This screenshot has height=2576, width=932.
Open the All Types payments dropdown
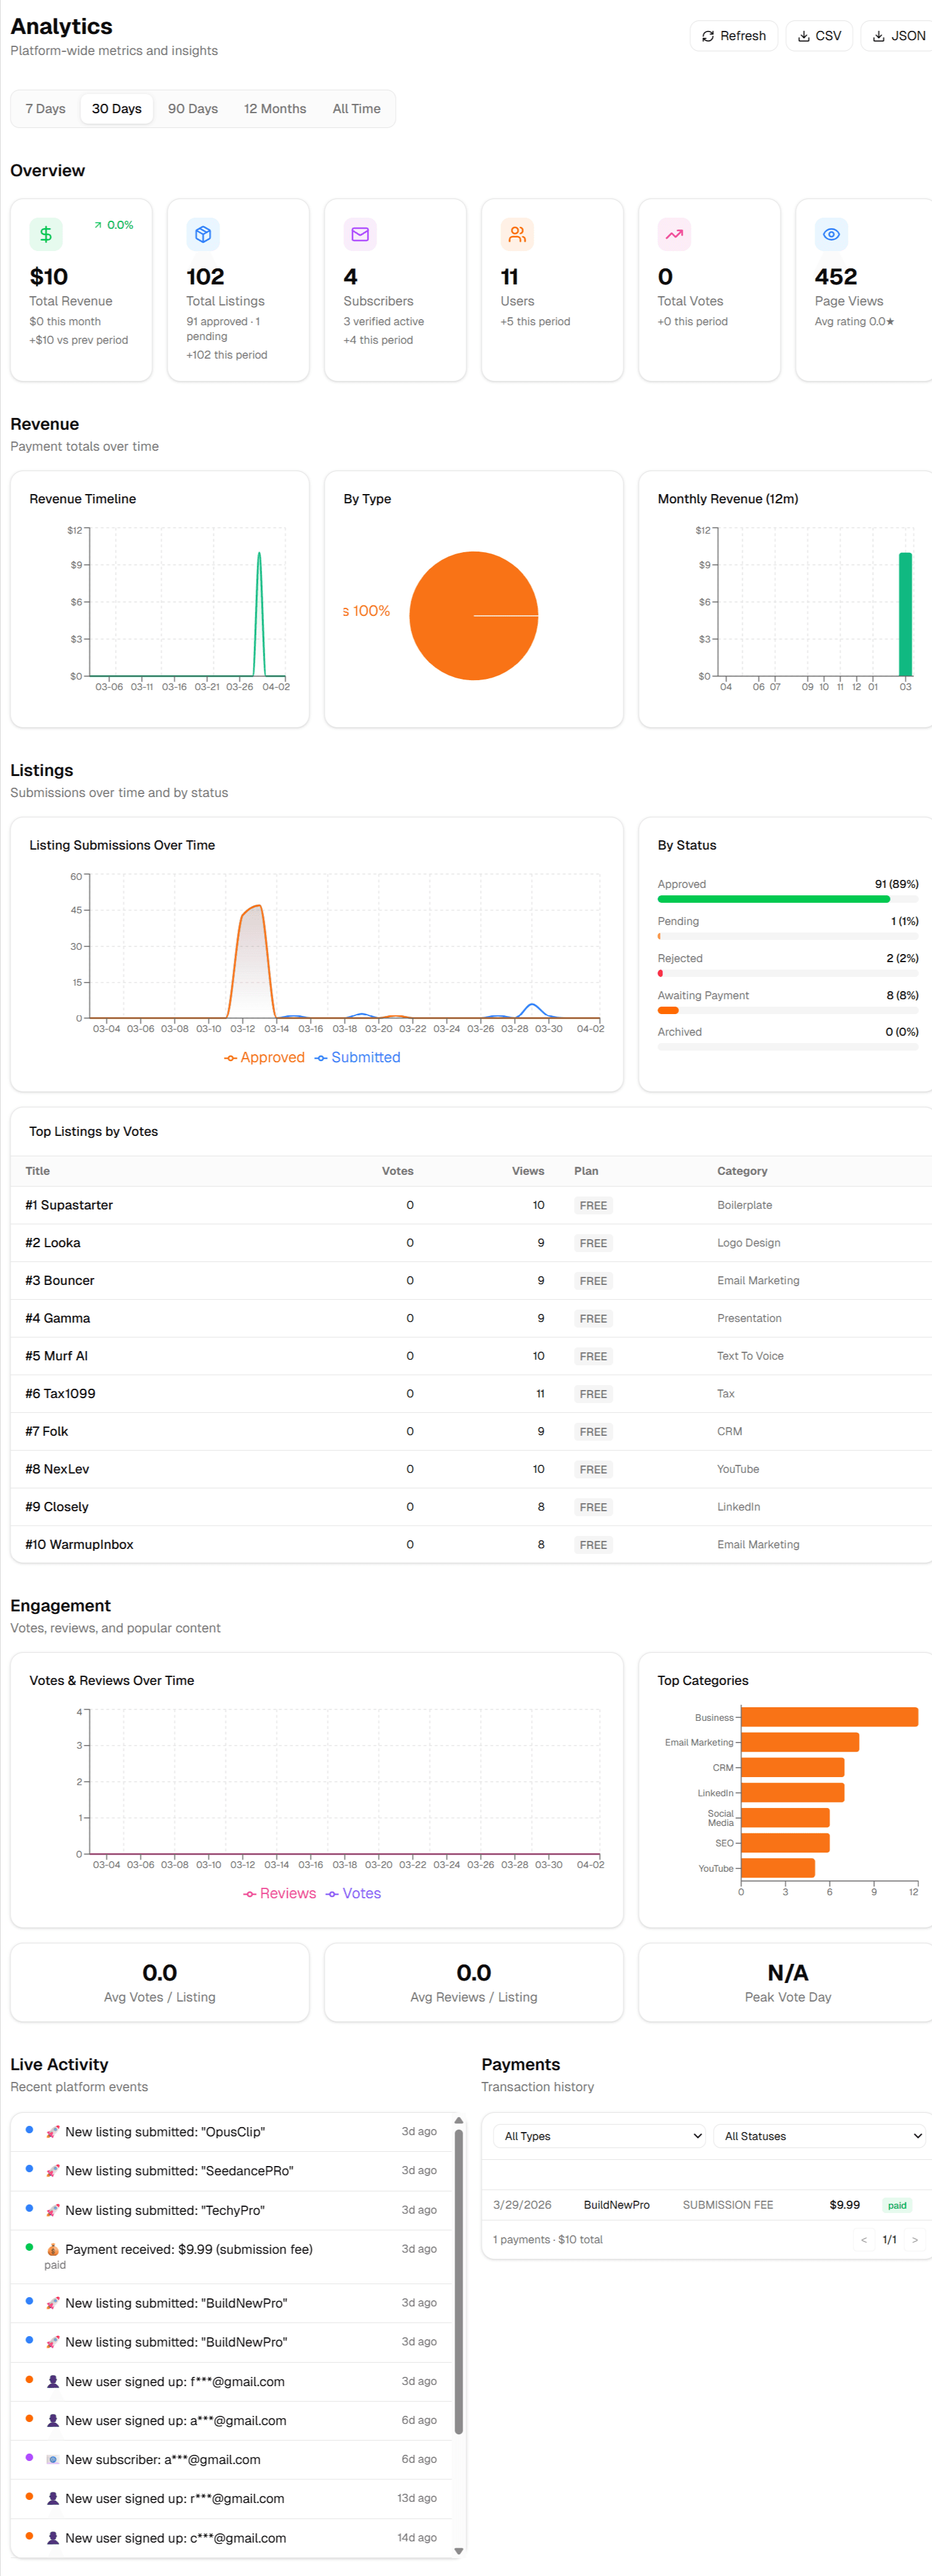599,2136
